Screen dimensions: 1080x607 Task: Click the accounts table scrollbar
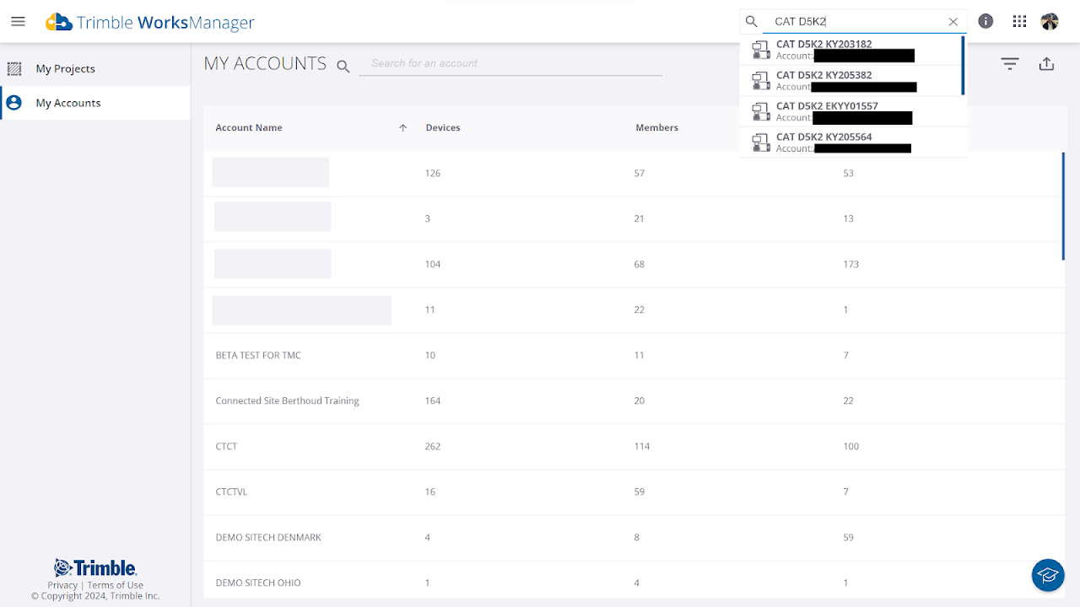point(1063,206)
